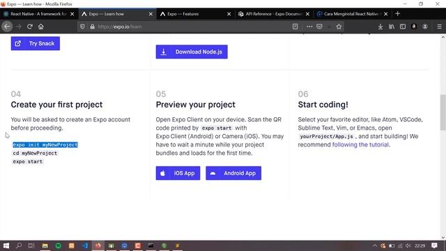The image size is (446, 251).
Task: Save page to Pocket
Action: pos(319,26)
